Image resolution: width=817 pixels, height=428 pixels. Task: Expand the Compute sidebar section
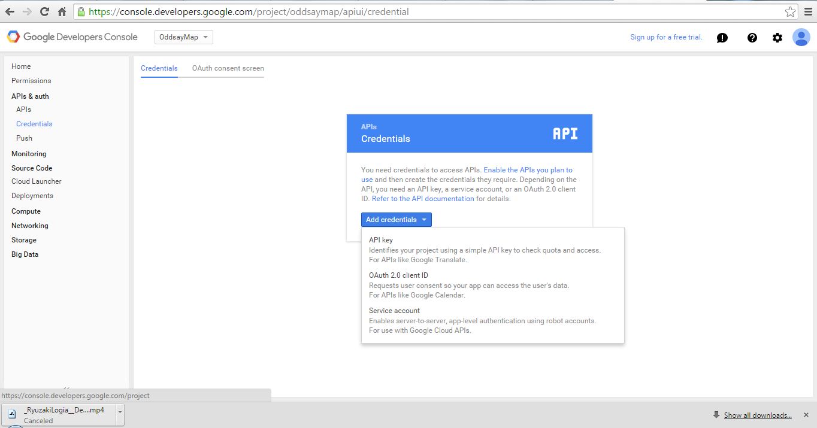pos(26,211)
